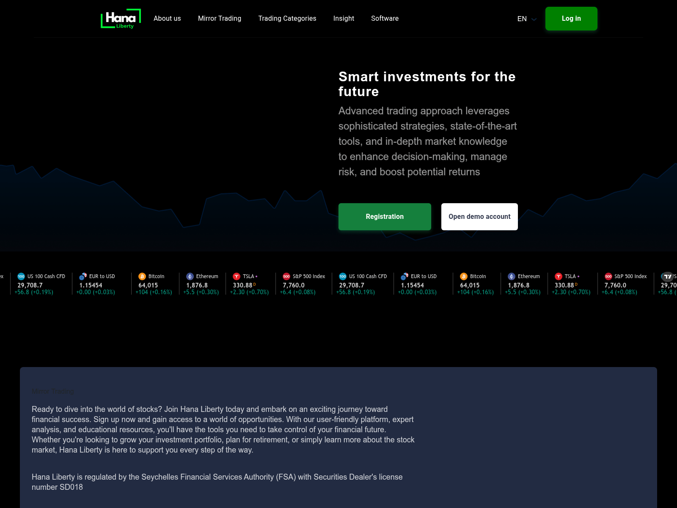Click the leftmost S&P 500 Index icon
Viewport: 677px width, 508px height.
point(286,276)
